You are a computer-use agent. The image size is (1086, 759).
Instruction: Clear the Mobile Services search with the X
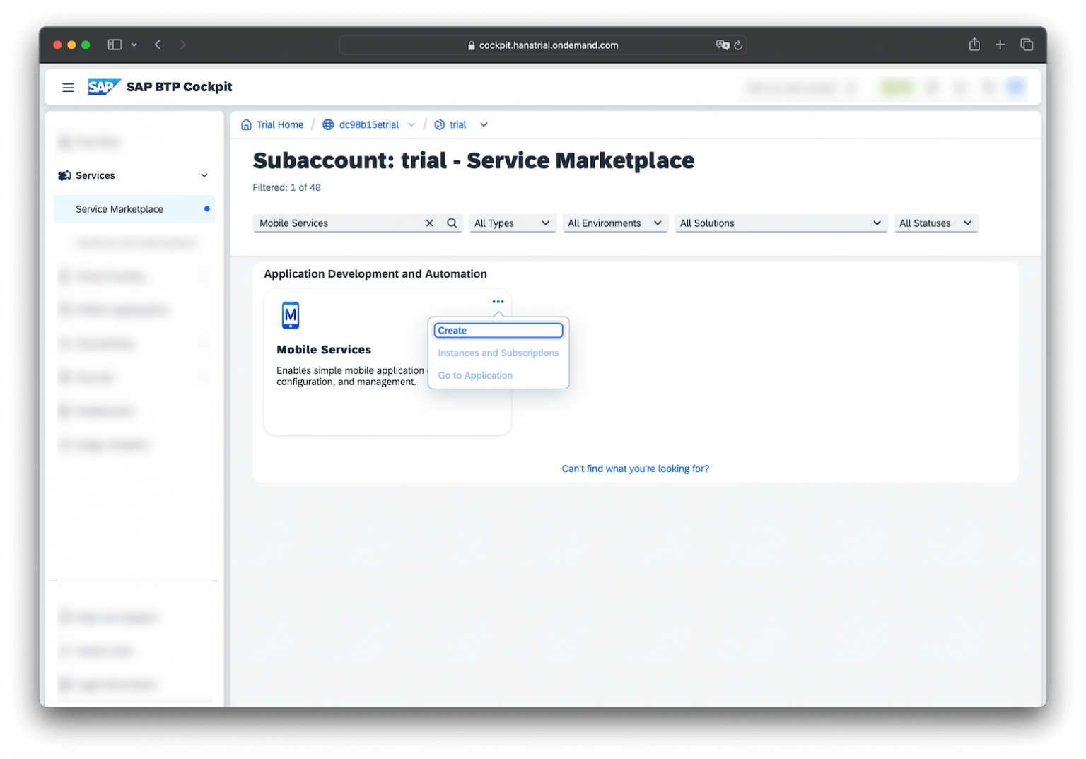[x=429, y=223]
